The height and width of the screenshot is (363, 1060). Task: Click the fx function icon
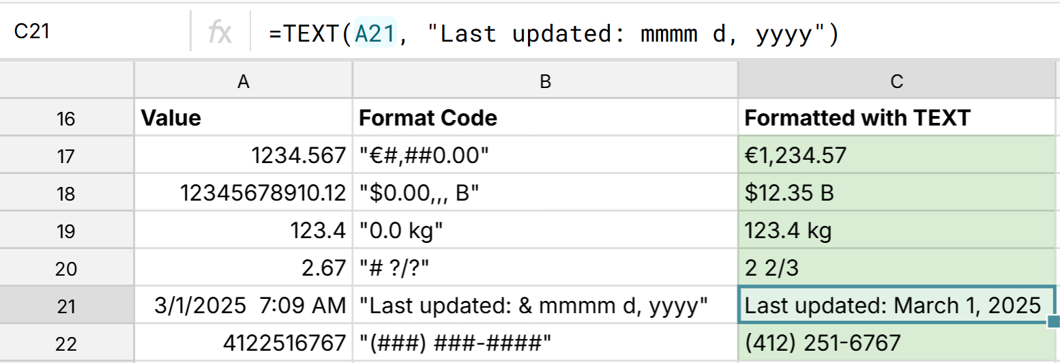tap(219, 32)
